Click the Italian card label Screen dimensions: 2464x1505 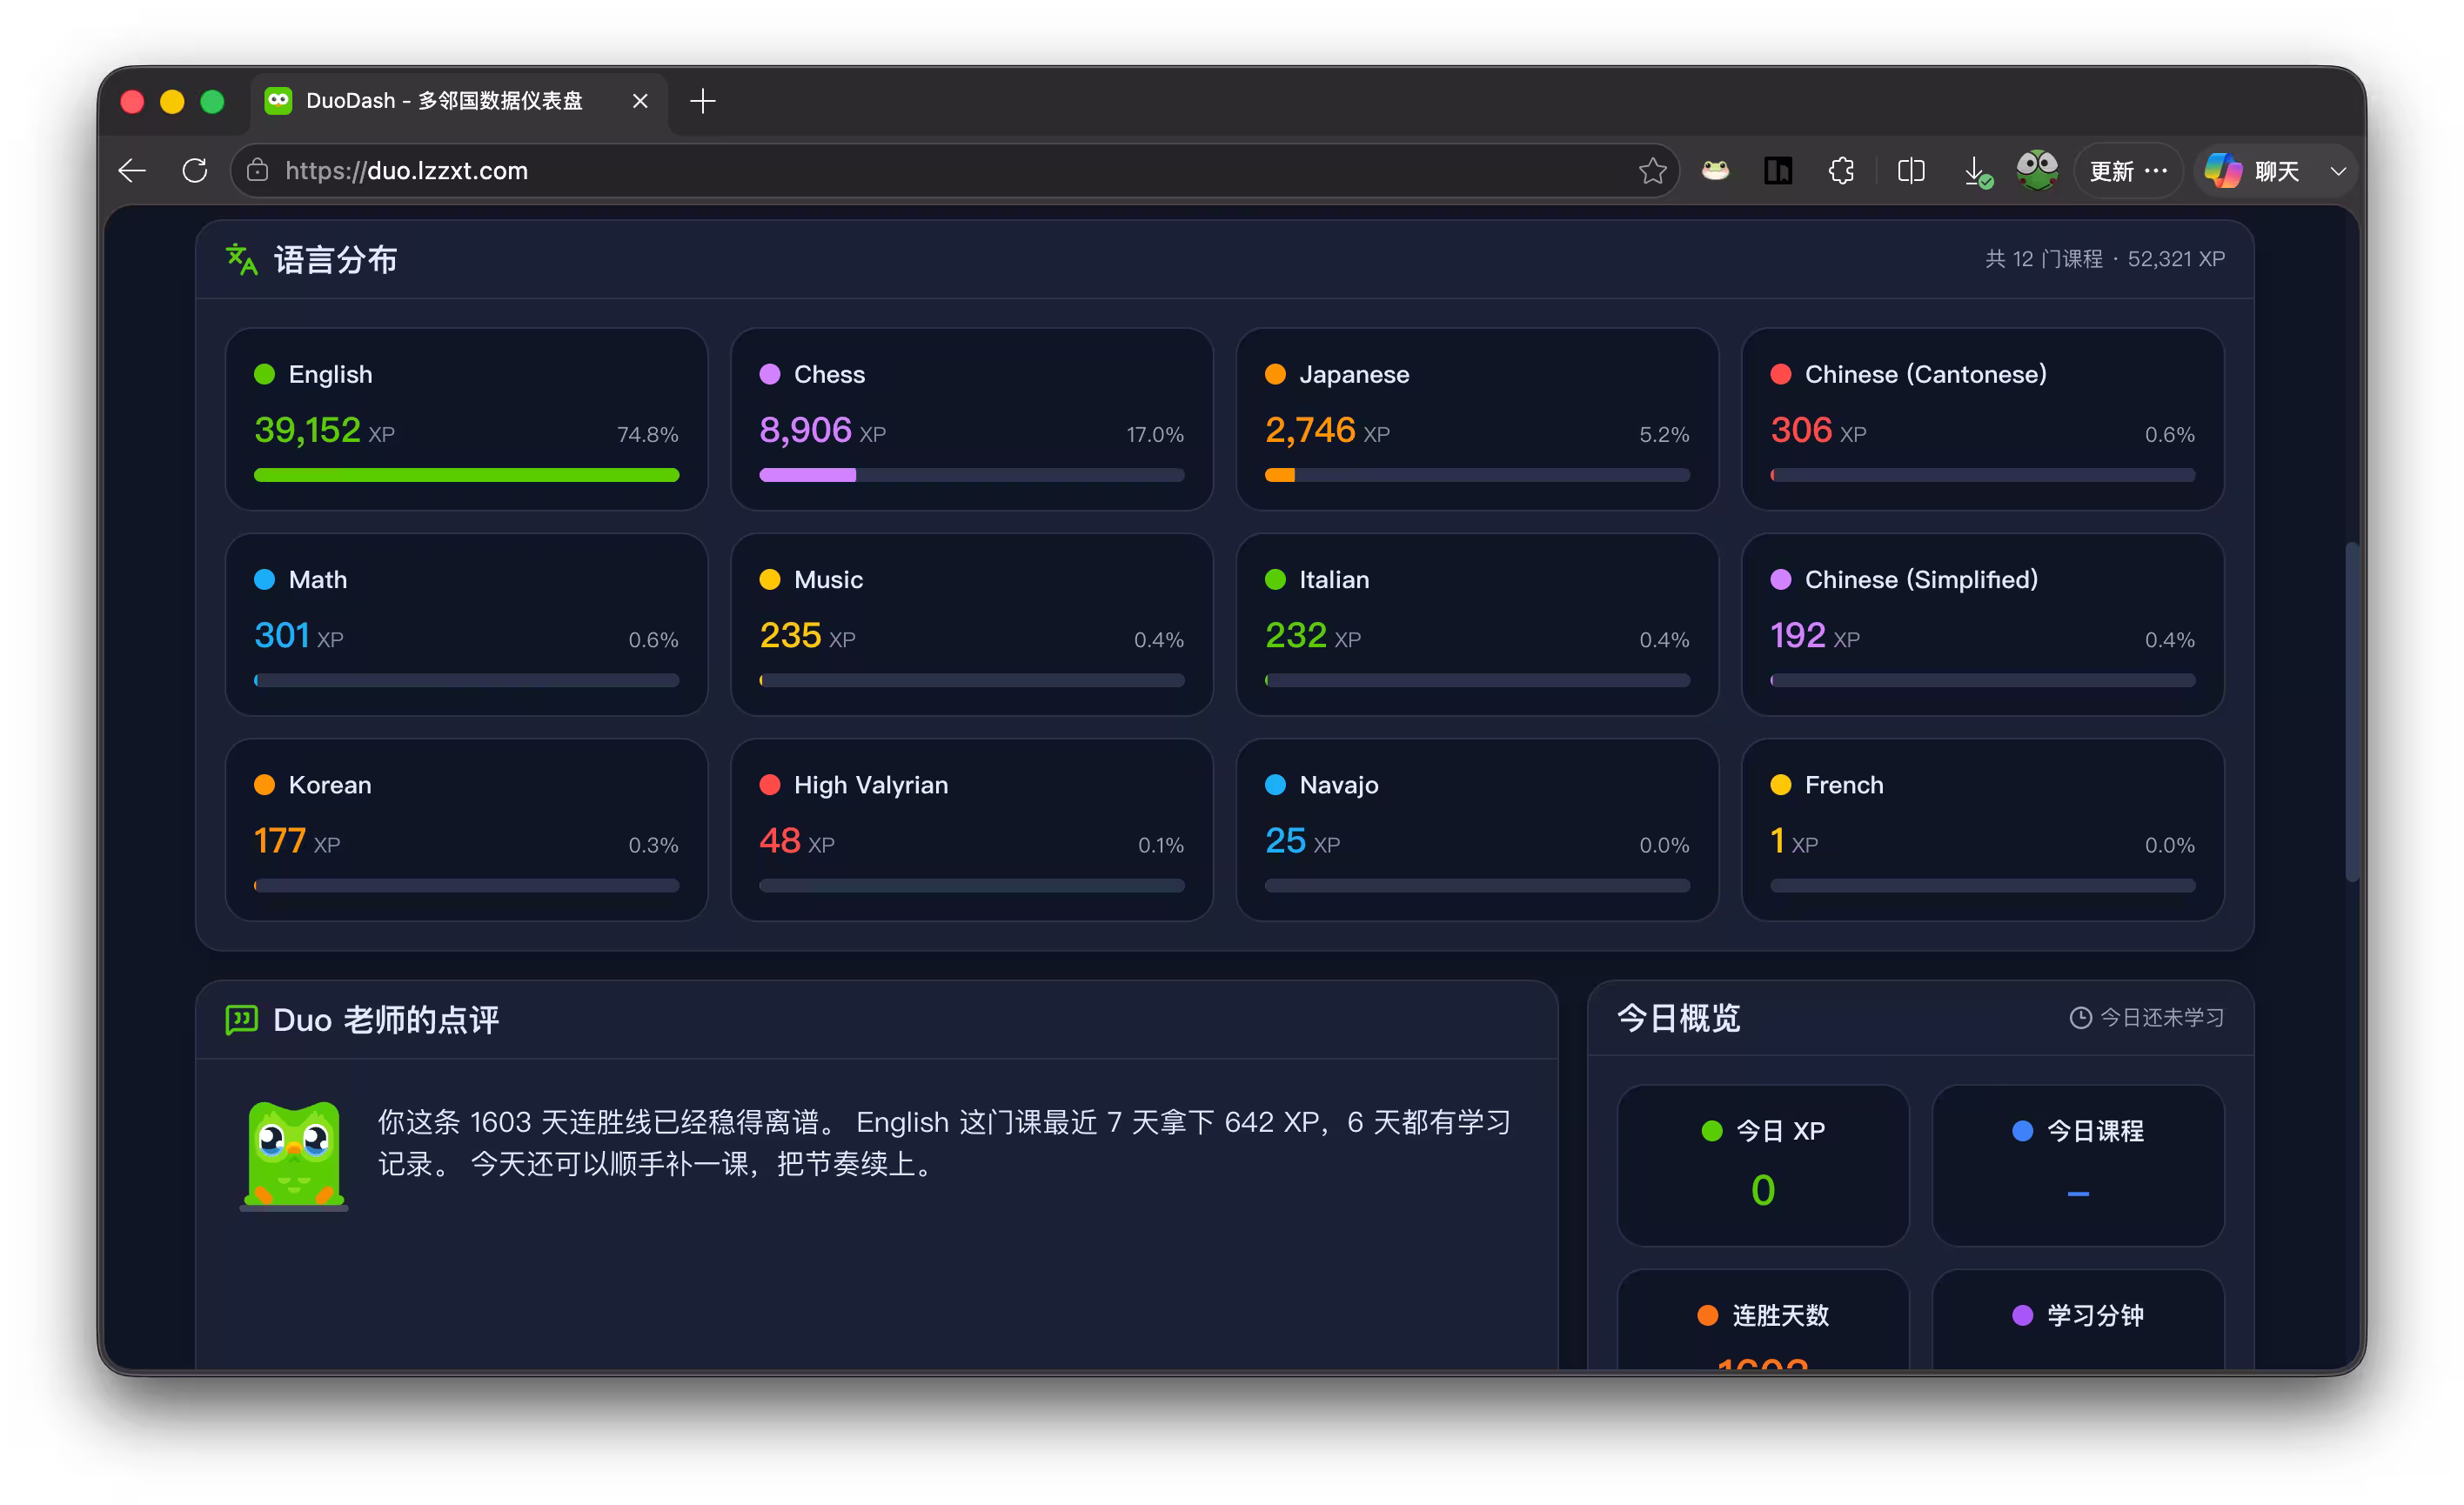click(1334, 579)
